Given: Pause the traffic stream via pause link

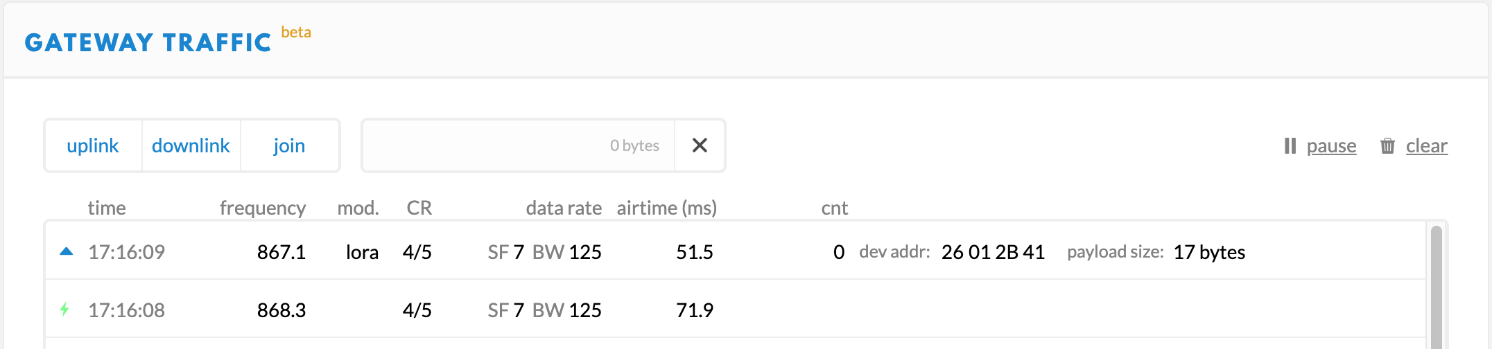Looking at the screenshot, I should (x=1331, y=146).
